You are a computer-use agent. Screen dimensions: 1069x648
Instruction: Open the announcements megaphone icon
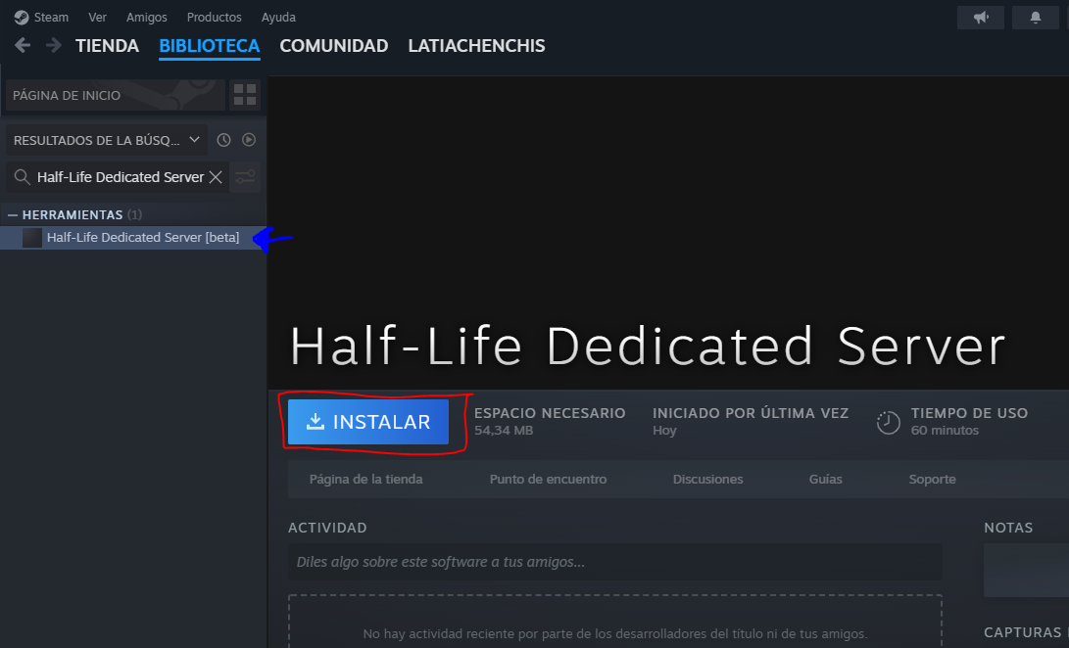coord(981,18)
